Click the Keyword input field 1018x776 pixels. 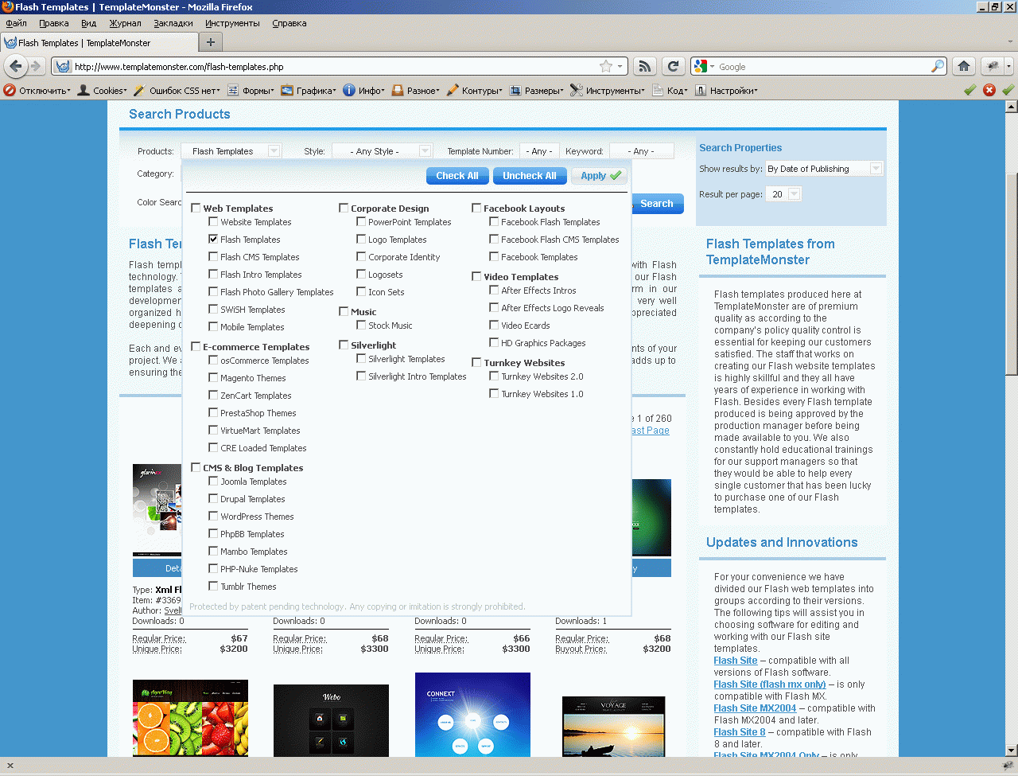641,150
